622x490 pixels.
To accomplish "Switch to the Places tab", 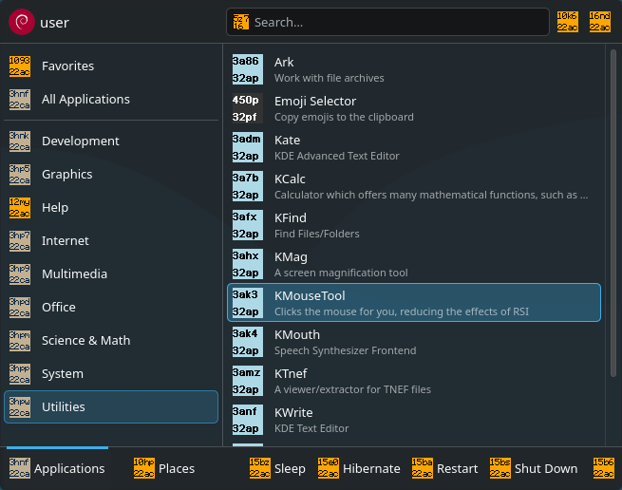I will (164, 468).
